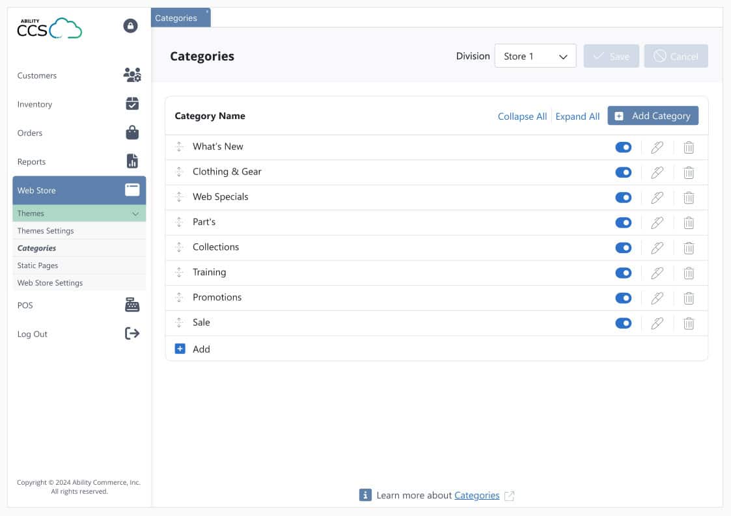The height and width of the screenshot is (516, 731).
Task: Collapse all categories in the list
Action: [x=521, y=116]
